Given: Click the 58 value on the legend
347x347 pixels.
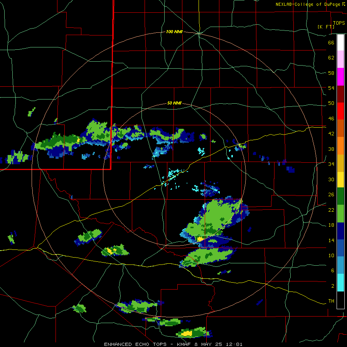Looking at the screenshot, I should 331,73.
